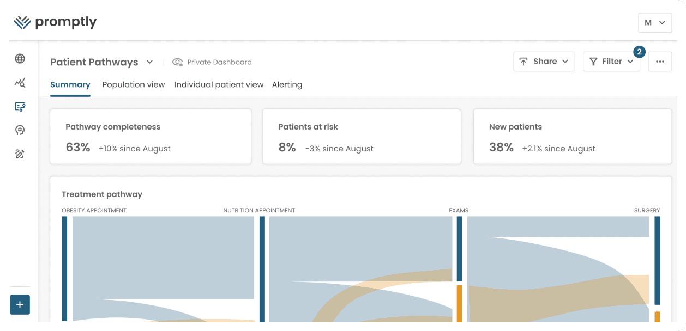Screen dimensions: 686x331
Task: Switch to the Individual patient view tab
Action: click(x=219, y=85)
